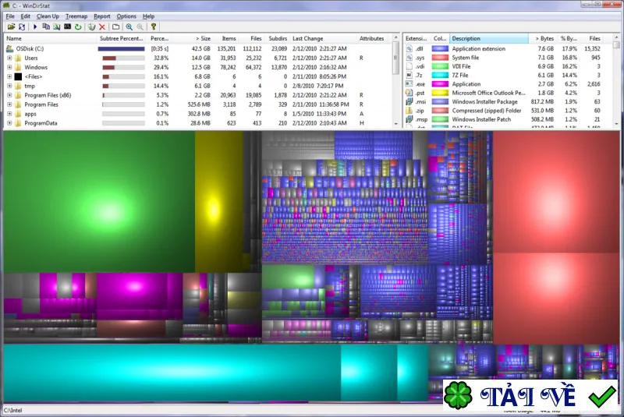
Task: Open the Help menu
Action: click(x=148, y=16)
